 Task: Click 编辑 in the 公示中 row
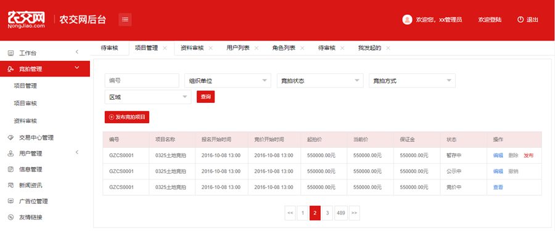pyautogui.click(x=498, y=171)
